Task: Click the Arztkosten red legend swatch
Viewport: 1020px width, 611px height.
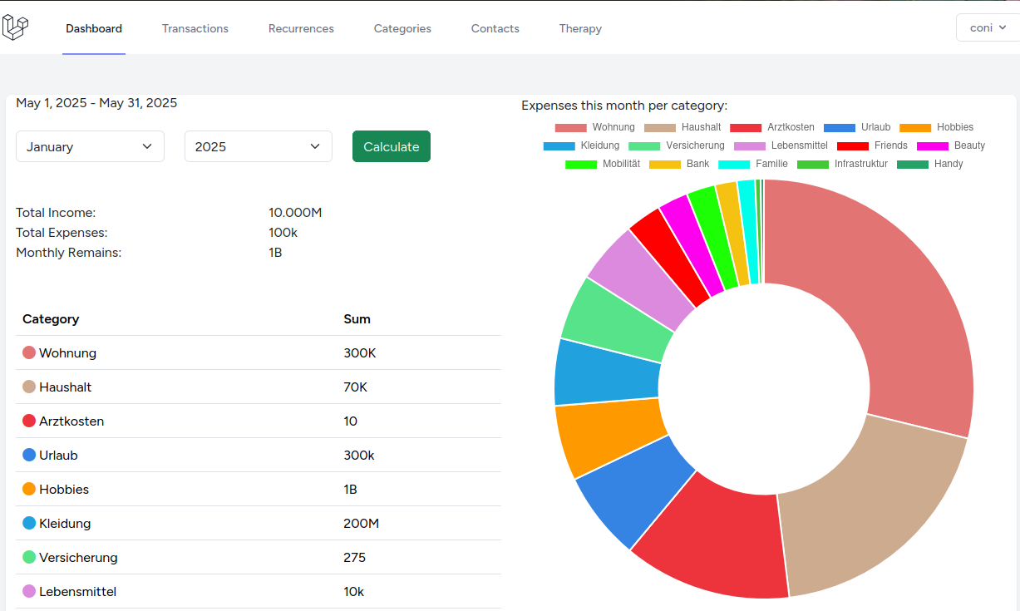Action: pos(747,126)
